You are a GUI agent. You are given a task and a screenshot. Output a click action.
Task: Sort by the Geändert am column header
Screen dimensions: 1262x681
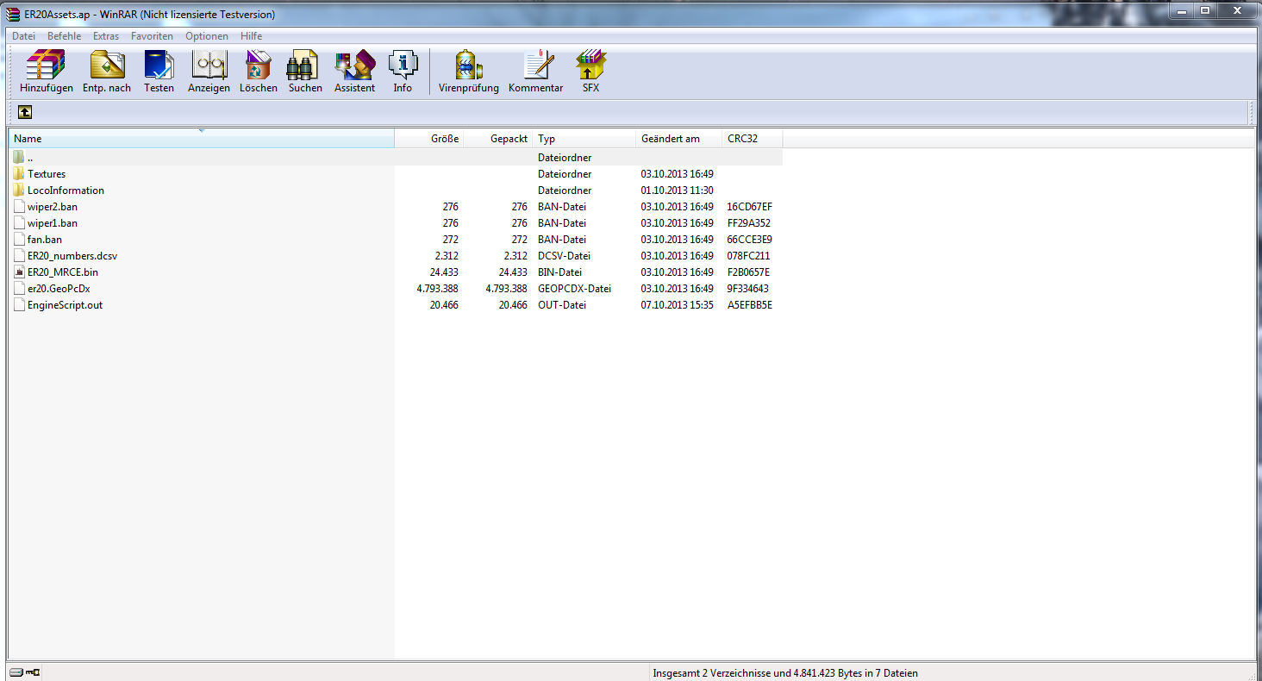pyautogui.click(x=679, y=139)
